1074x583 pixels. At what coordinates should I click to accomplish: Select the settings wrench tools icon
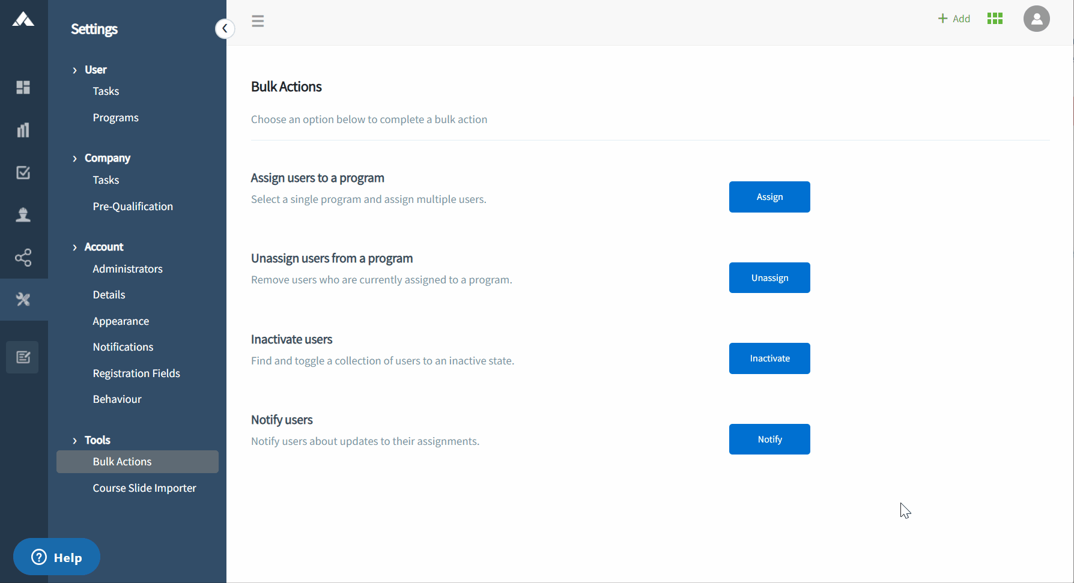click(x=23, y=299)
